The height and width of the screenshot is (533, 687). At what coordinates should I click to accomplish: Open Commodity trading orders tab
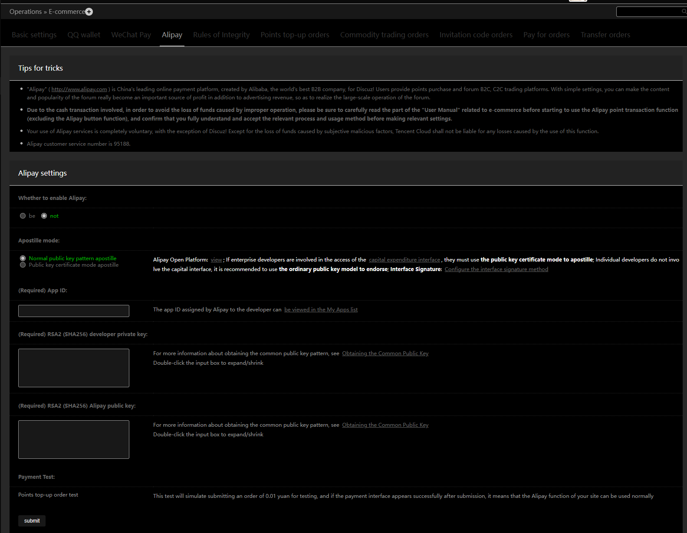click(384, 35)
